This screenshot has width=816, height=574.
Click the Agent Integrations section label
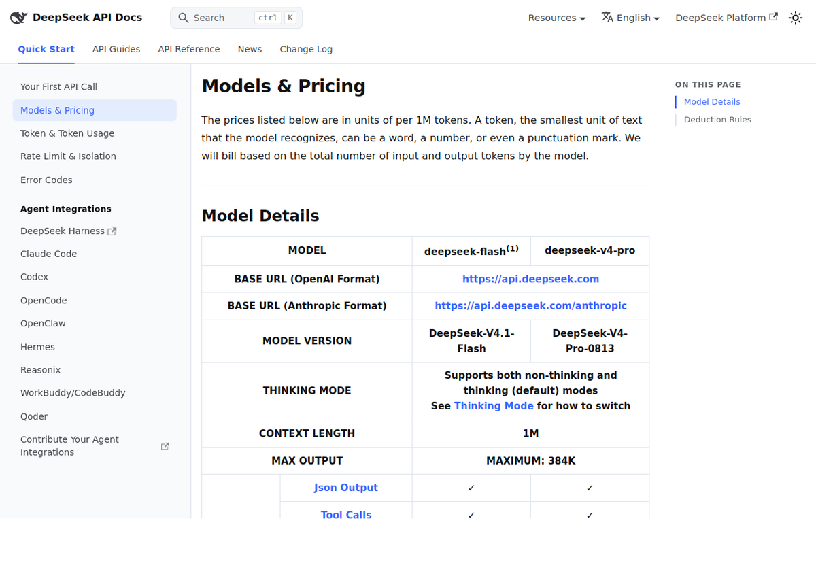[66, 209]
